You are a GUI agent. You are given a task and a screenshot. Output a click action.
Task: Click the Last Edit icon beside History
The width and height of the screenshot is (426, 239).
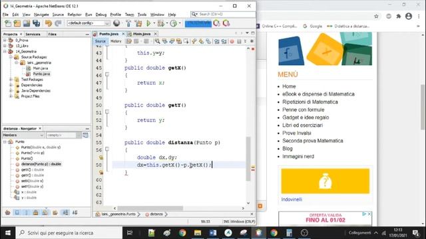tap(128, 41)
